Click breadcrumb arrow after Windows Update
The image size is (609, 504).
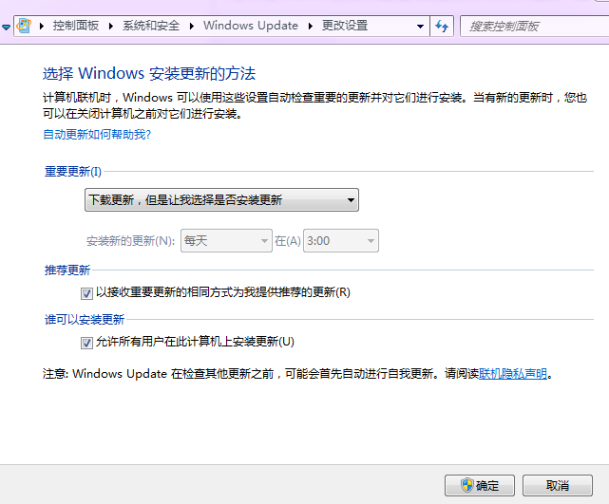pos(308,26)
